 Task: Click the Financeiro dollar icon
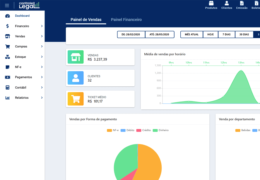click(7, 26)
